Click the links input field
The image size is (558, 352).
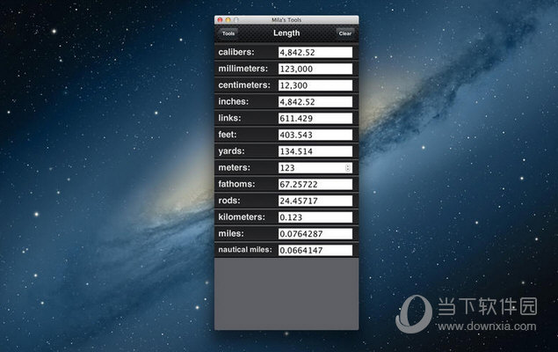pyautogui.click(x=315, y=118)
